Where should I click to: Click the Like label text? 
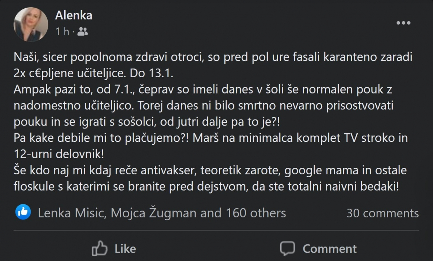point(125,248)
